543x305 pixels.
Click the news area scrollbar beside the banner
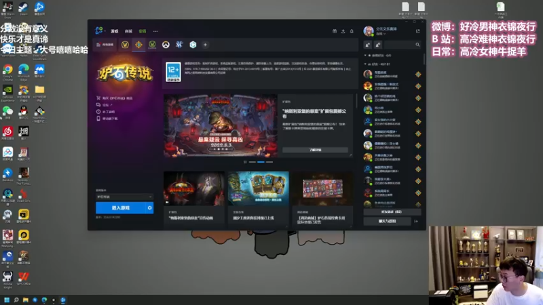[356, 101]
